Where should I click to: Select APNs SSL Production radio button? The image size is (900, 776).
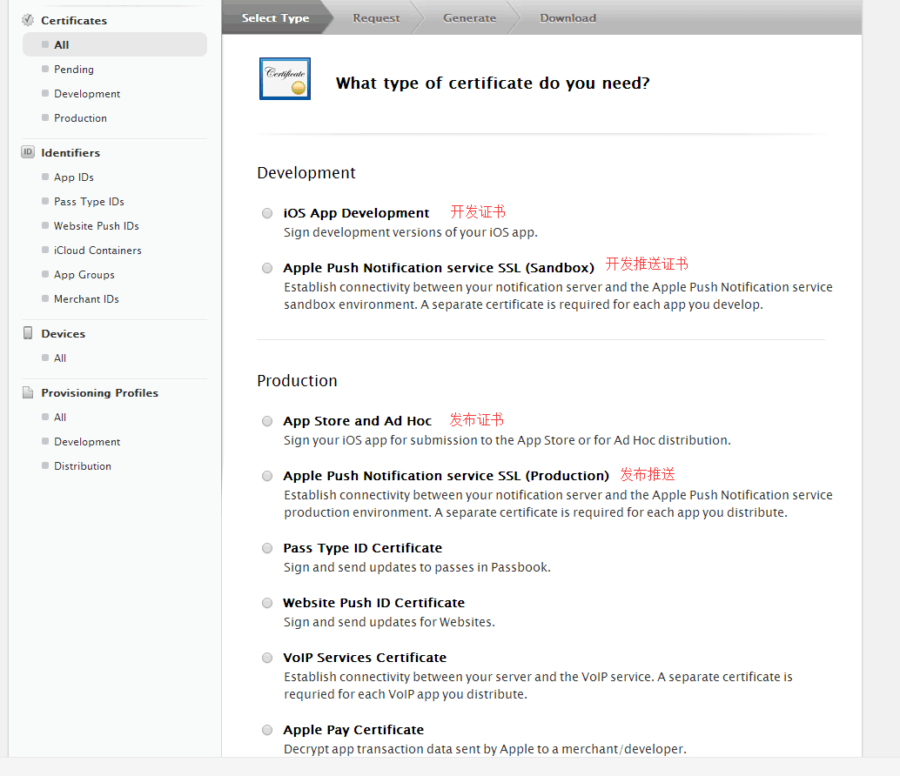click(267, 476)
